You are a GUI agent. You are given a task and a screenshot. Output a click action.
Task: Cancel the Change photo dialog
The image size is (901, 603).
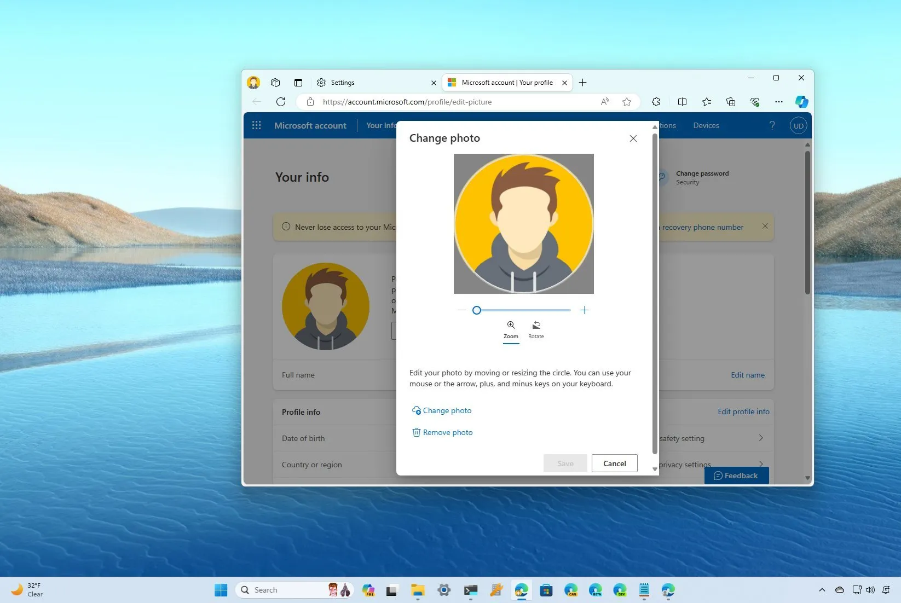point(614,463)
